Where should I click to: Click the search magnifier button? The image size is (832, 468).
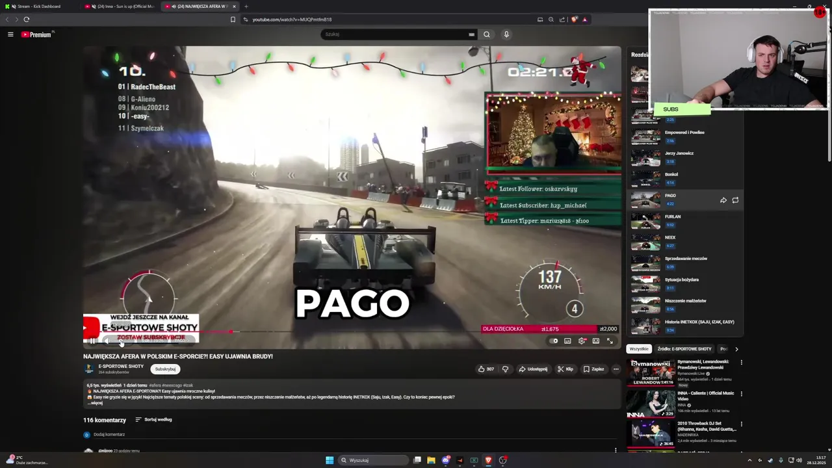click(486, 34)
